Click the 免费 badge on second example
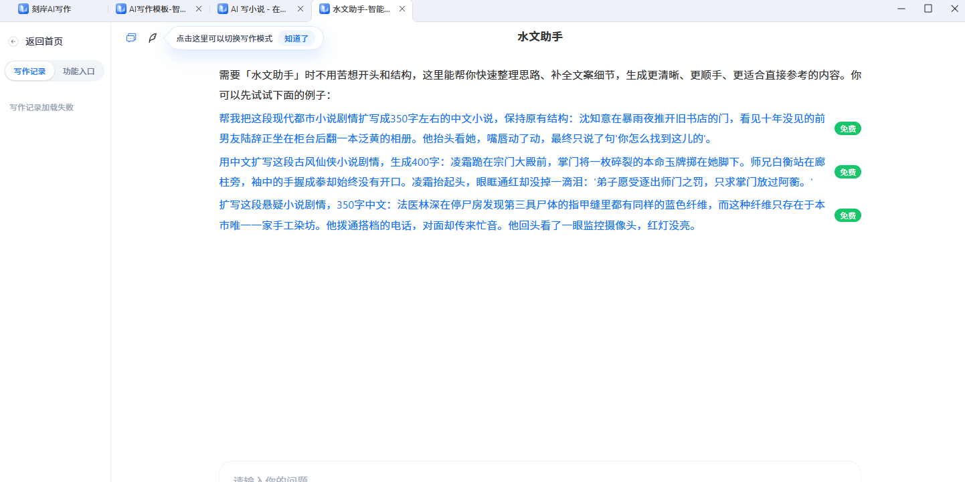The height and width of the screenshot is (482, 965). click(x=848, y=172)
